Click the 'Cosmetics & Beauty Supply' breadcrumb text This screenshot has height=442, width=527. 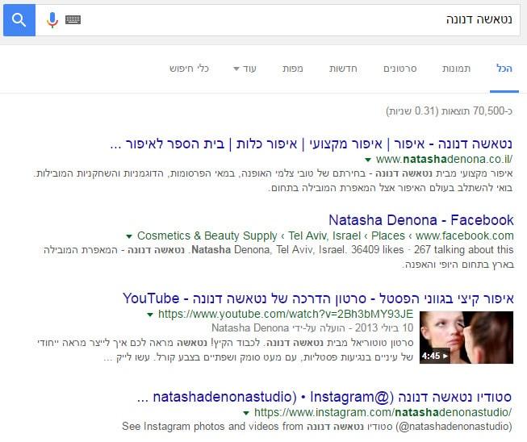point(207,236)
